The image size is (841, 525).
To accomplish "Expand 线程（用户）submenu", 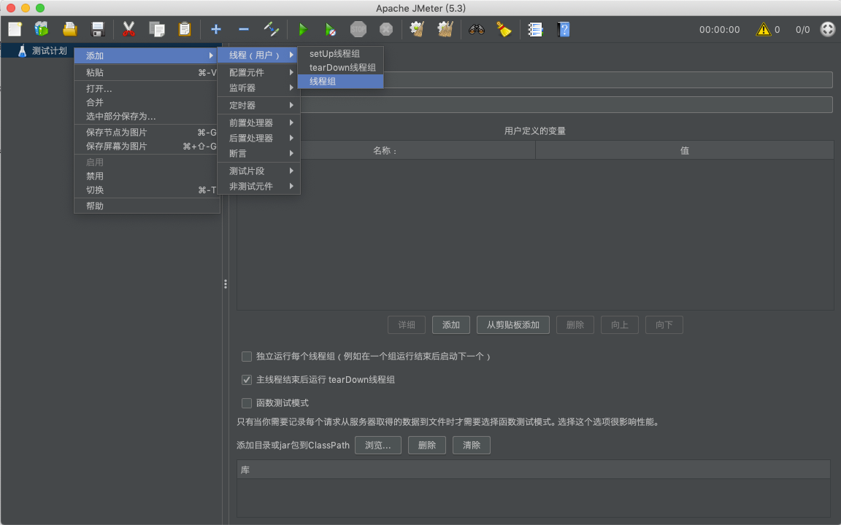I will pyautogui.click(x=258, y=55).
